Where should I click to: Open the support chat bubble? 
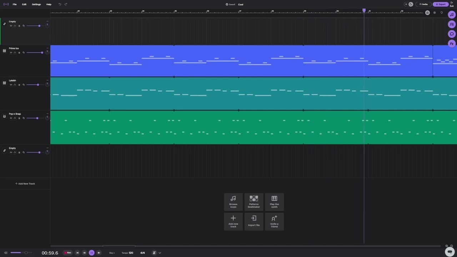tap(450, 252)
